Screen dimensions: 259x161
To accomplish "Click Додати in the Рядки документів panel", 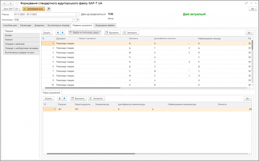I will click(49, 98).
